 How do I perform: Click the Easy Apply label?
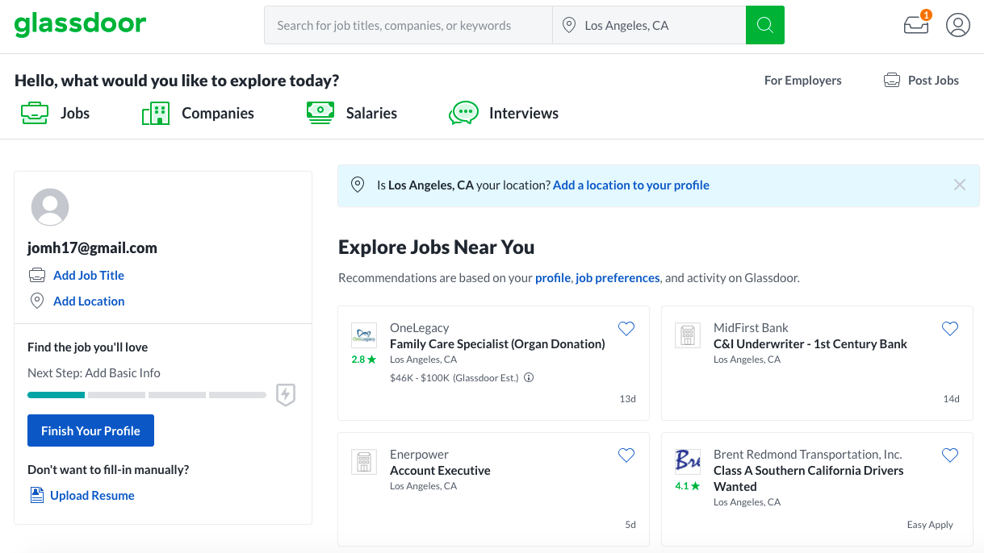point(930,525)
